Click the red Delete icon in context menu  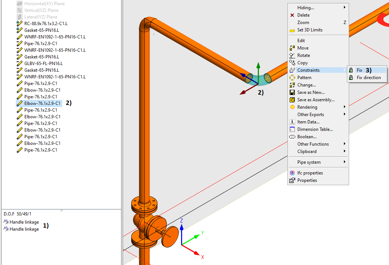[292, 15]
